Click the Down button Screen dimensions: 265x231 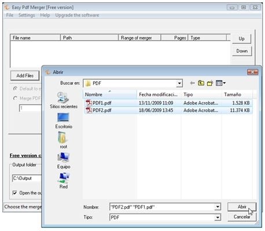pos(242,51)
